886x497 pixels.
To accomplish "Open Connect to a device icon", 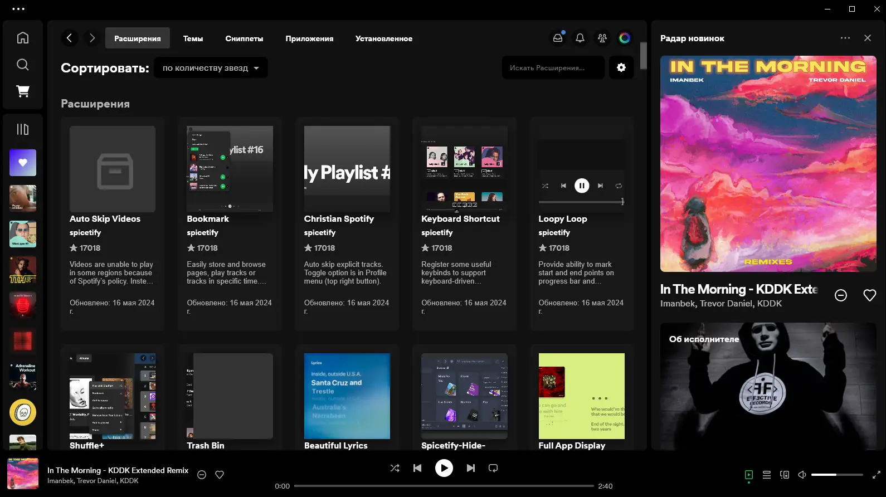I will [785, 475].
